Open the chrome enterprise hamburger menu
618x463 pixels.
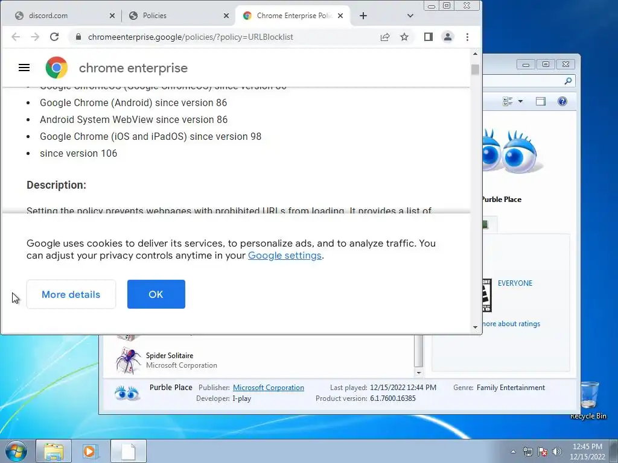coord(24,68)
